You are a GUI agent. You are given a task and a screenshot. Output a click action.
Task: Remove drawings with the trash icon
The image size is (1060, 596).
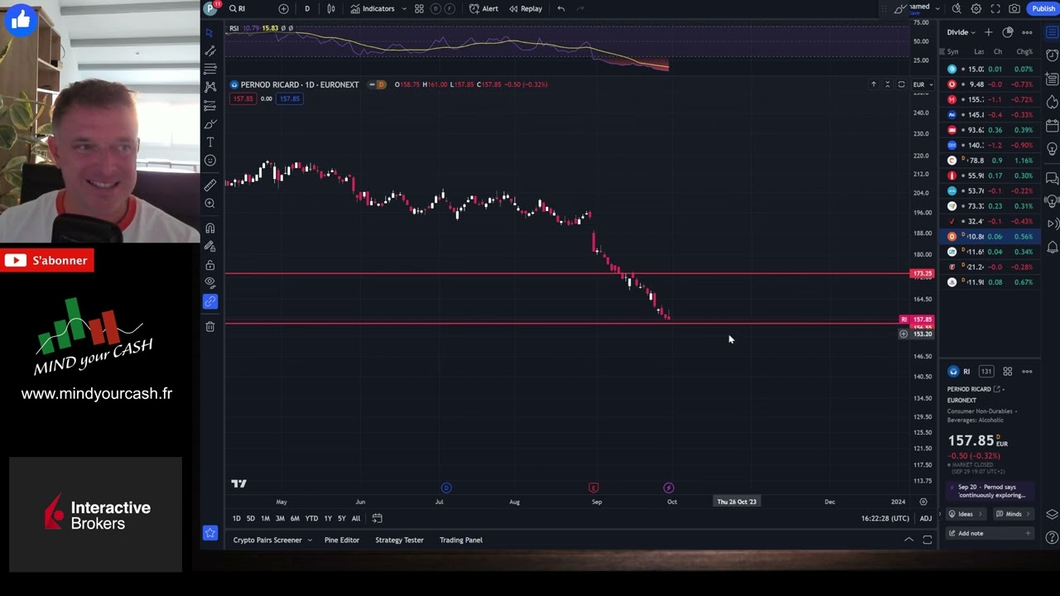click(x=210, y=327)
